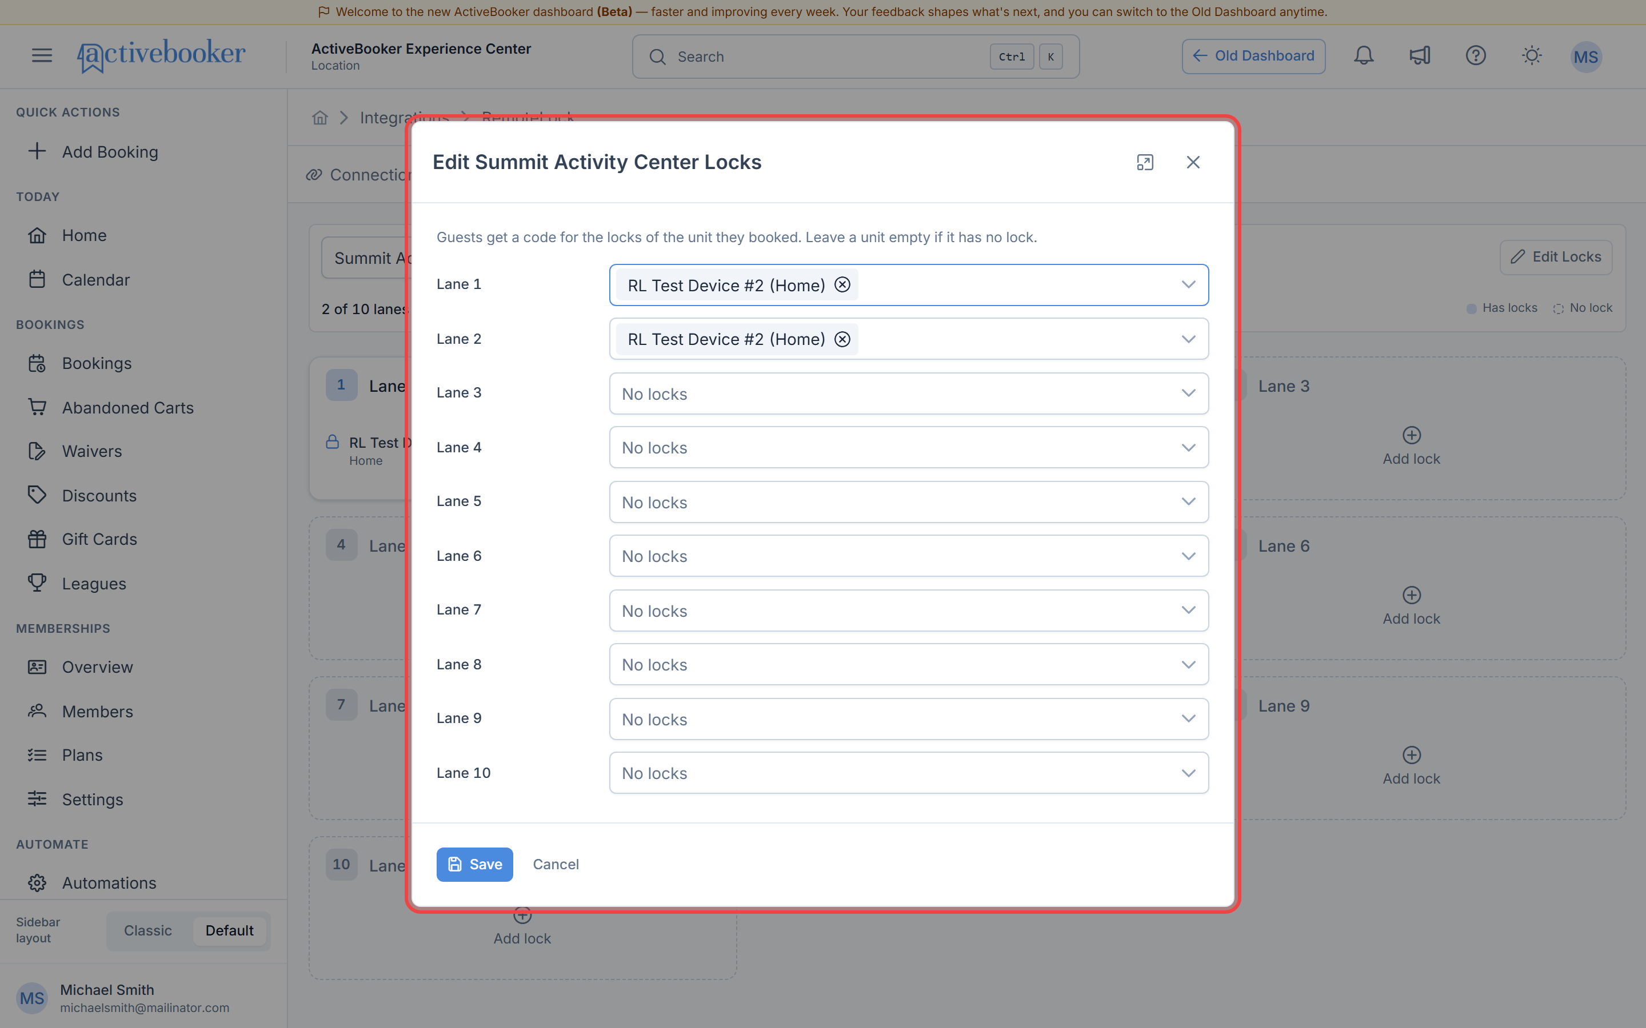Click Add lock icon under Lane 3
The image size is (1646, 1028).
coord(1411,435)
